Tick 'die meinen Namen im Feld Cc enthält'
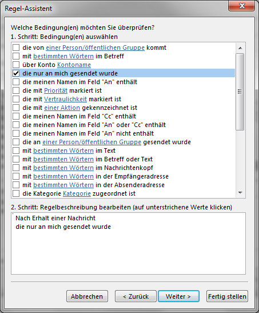The width and height of the screenshot is (259, 313). tap(16, 116)
